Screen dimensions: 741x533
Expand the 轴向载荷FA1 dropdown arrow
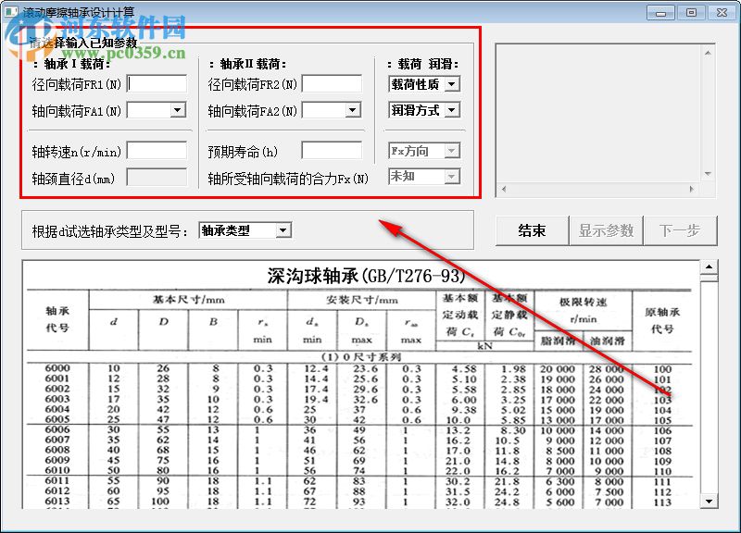[178, 110]
